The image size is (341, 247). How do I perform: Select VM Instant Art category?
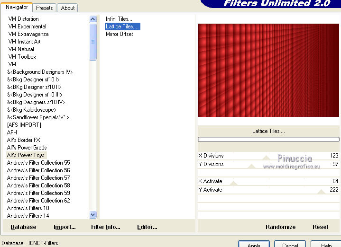click(24, 42)
